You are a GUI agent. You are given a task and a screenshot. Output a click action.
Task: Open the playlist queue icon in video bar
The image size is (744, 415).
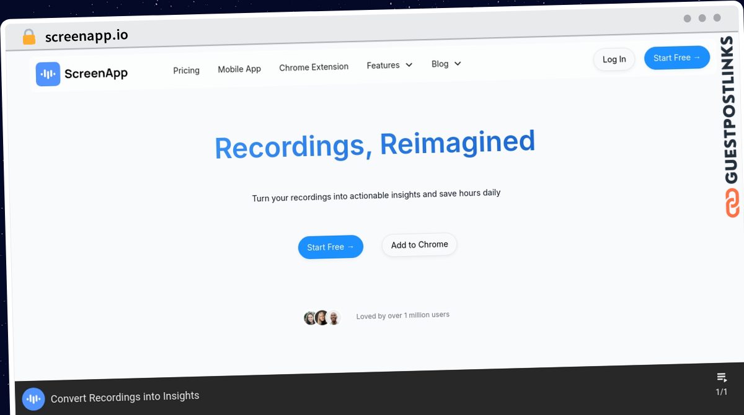click(x=722, y=378)
